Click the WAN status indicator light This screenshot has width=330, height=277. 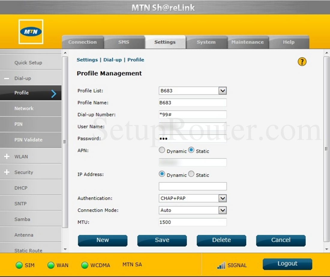pyautogui.click(x=51, y=265)
